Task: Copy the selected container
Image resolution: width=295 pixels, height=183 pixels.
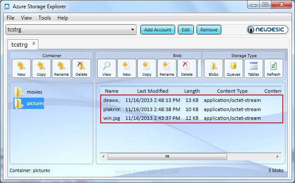Action: (41, 68)
